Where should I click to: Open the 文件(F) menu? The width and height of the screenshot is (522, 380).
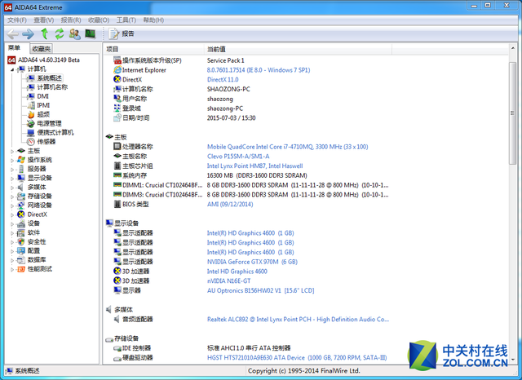(x=16, y=20)
